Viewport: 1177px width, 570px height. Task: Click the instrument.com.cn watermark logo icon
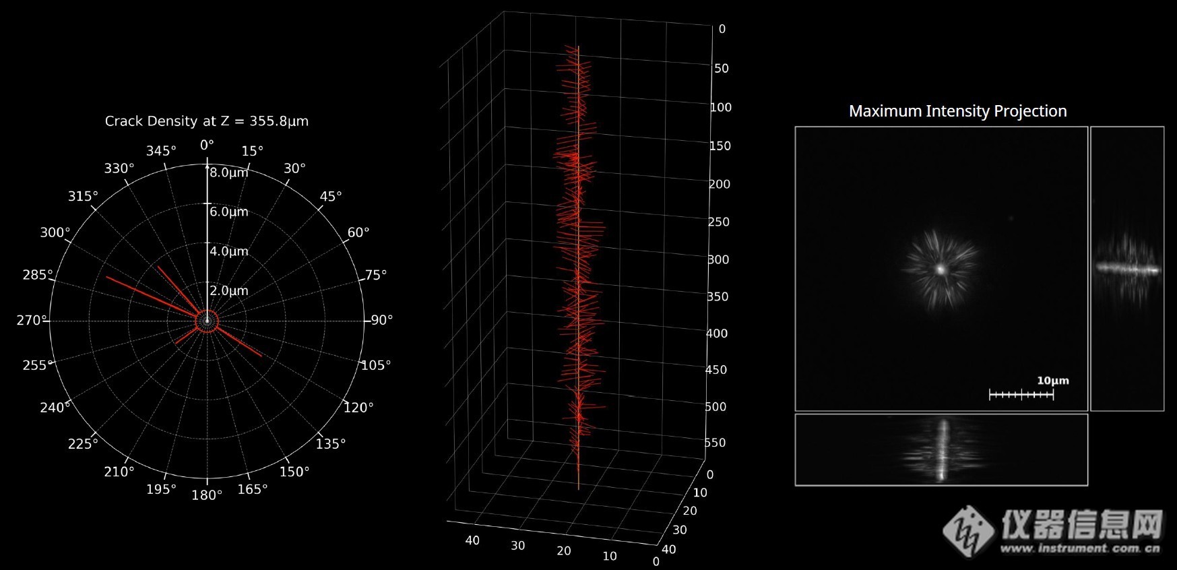click(x=969, y=531)
